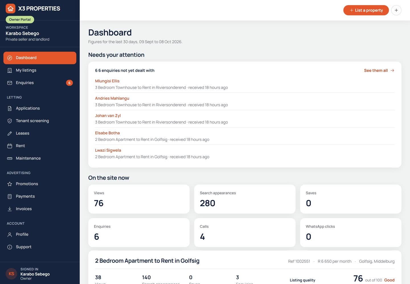The image size is (410, 284).
Task: Click the Ref 1002551 text
Action: [299, 261]
